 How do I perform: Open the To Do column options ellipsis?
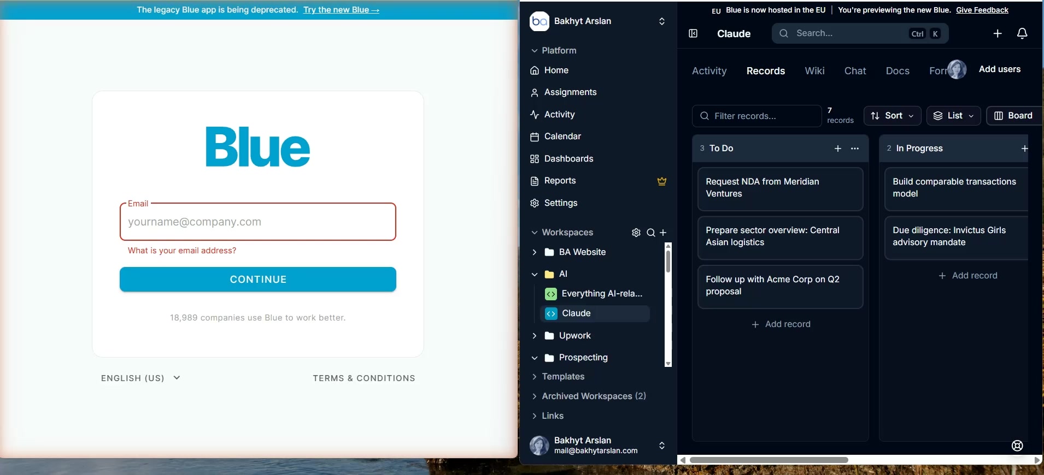click(855, 149)
